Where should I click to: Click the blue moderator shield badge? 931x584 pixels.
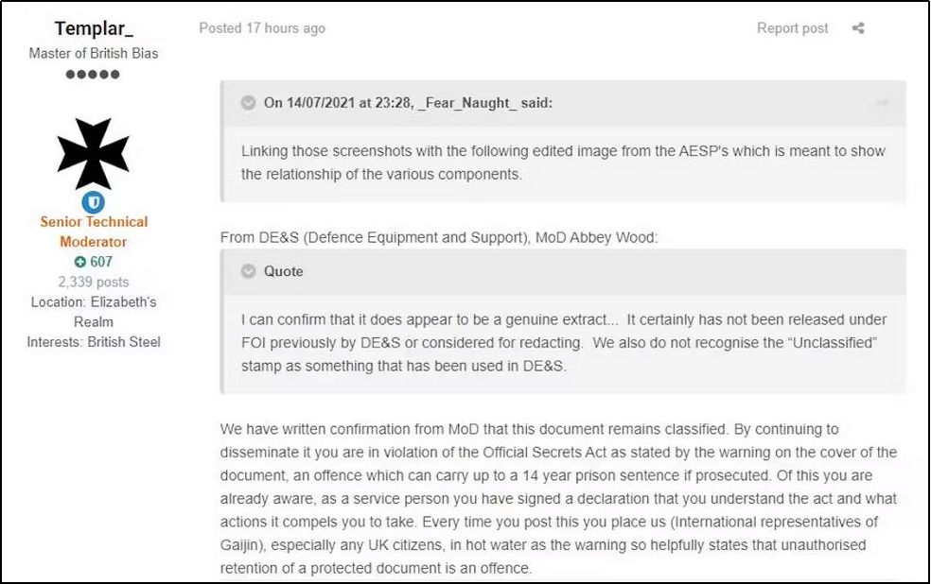(x=93, y=201)
